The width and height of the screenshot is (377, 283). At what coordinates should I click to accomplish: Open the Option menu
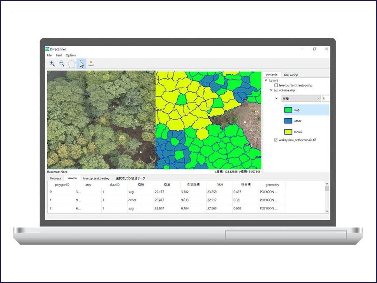pos(71,55)
